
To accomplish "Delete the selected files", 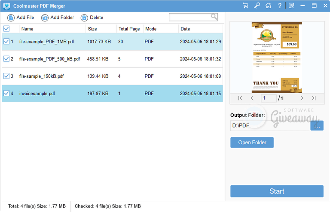I will point(92,18).
